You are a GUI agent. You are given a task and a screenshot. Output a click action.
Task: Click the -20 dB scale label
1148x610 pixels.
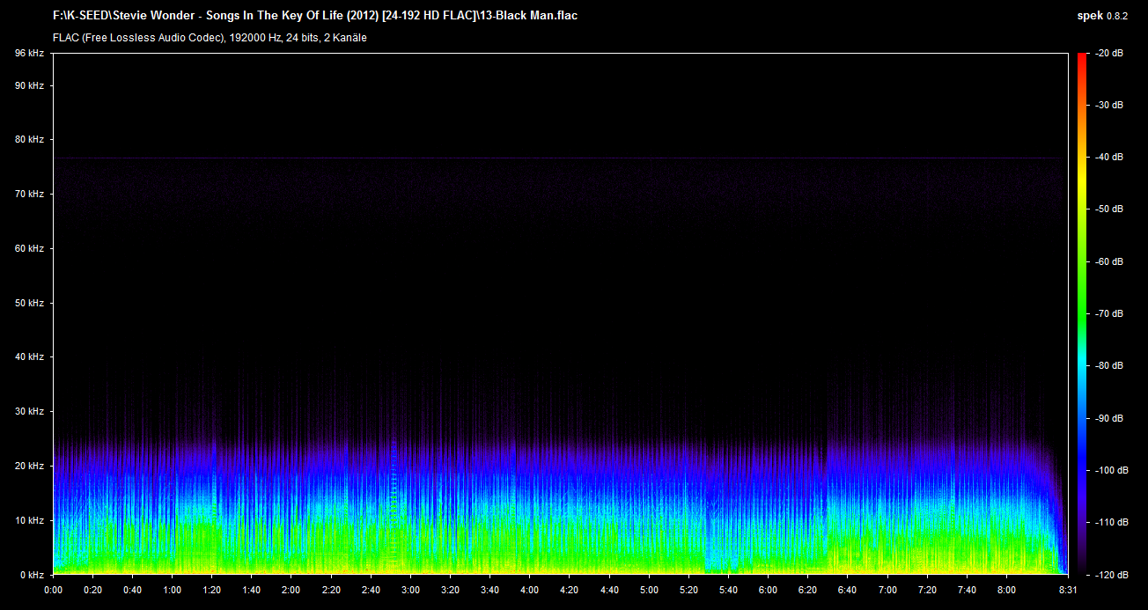[1108, 54]
